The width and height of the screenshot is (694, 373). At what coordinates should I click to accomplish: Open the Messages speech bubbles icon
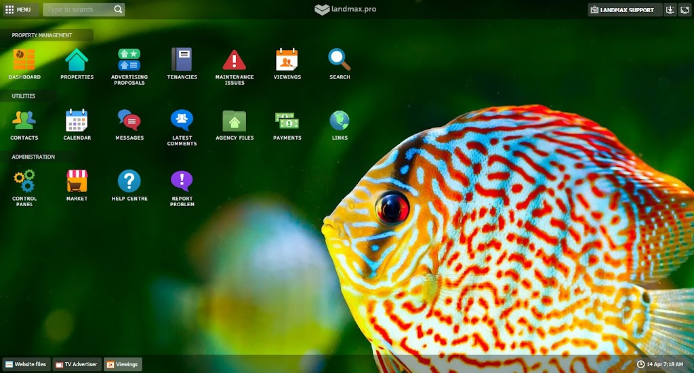point(129,120)
